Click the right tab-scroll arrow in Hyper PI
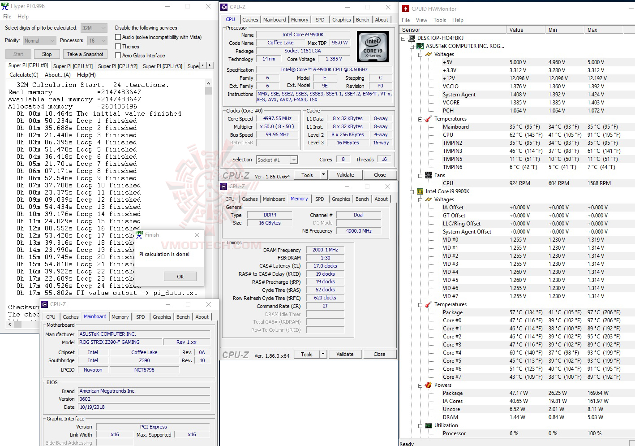Screen dimensions: 635x446 (x=209, y=65)
